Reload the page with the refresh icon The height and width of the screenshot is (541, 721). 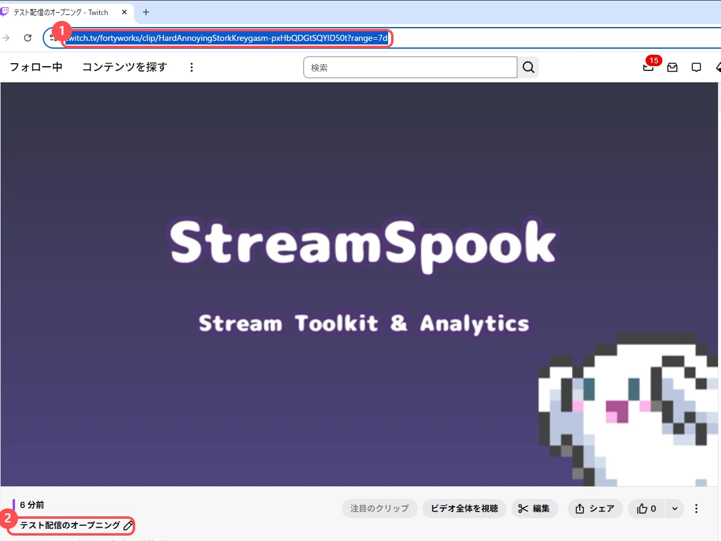(x=28, y=38)
